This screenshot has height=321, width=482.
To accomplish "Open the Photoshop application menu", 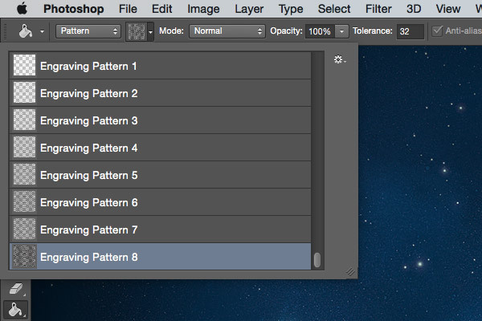I will (73, 9).
